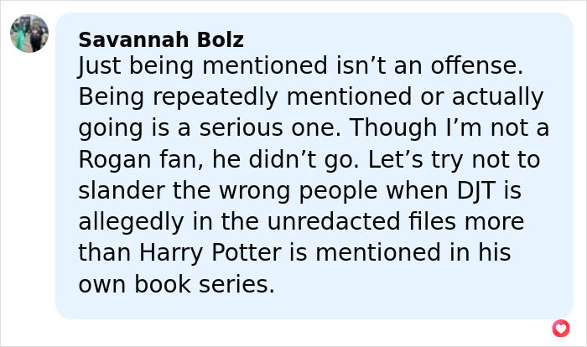Click the word "slander" in the comment

coord(123,190)
